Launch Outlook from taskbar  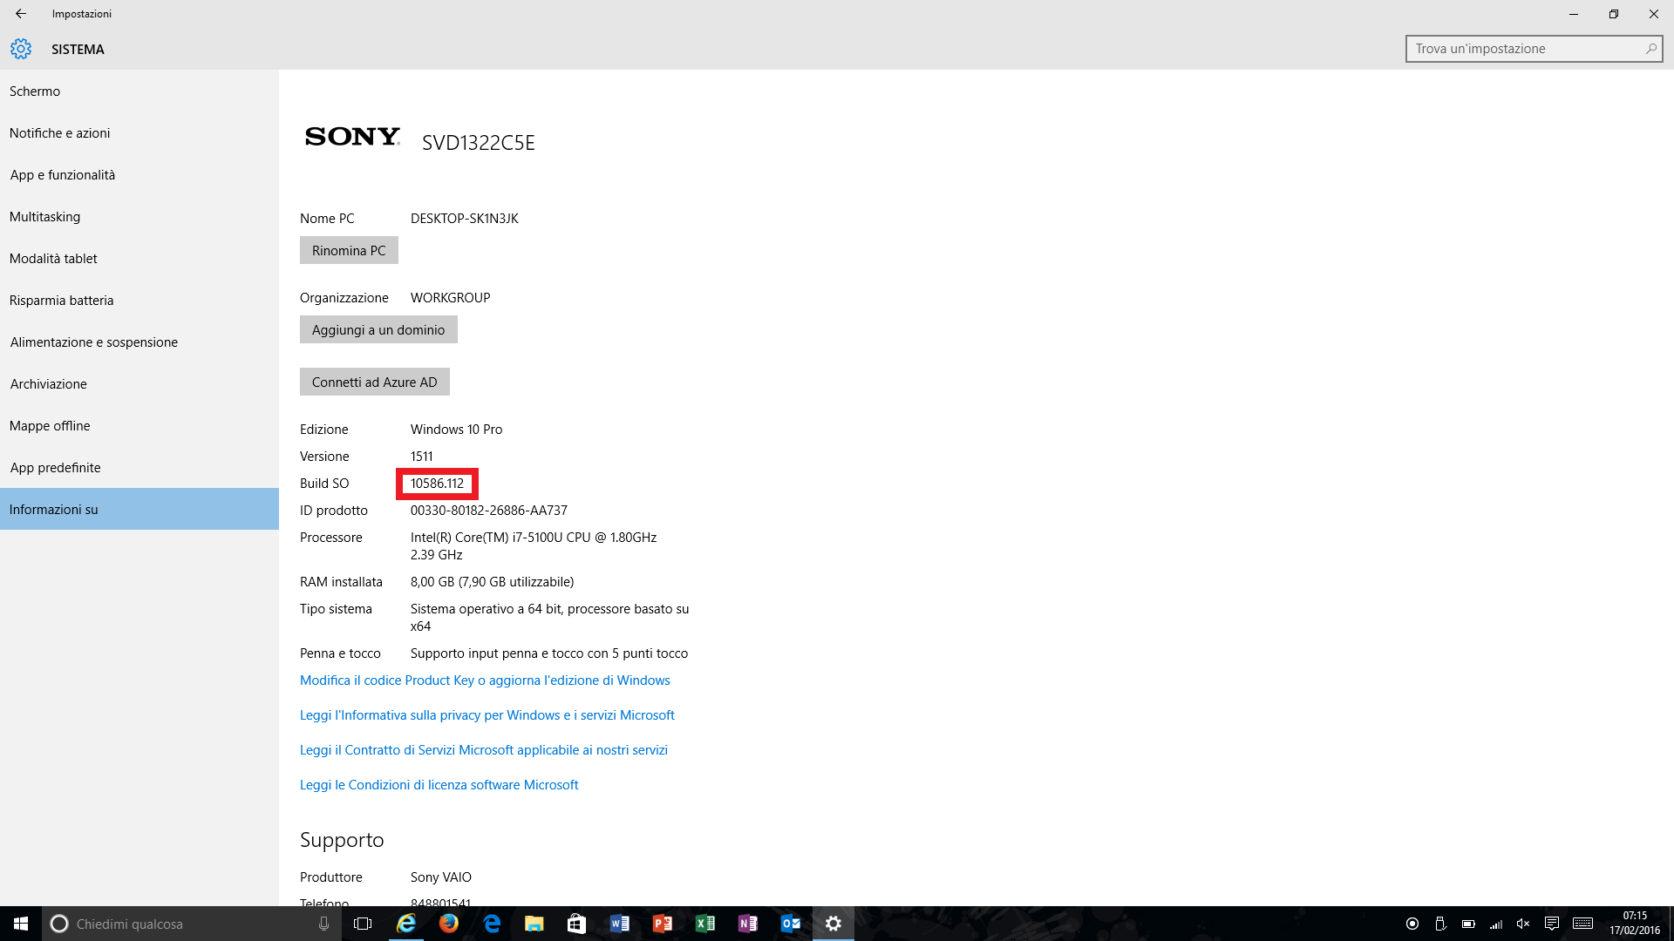pyautogui.click(x=791, y=924)
